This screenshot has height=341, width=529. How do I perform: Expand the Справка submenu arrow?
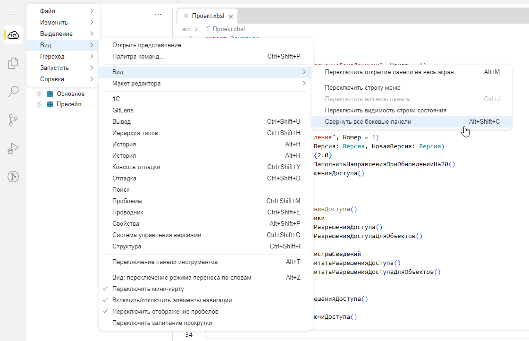click(x=92, y=79)
